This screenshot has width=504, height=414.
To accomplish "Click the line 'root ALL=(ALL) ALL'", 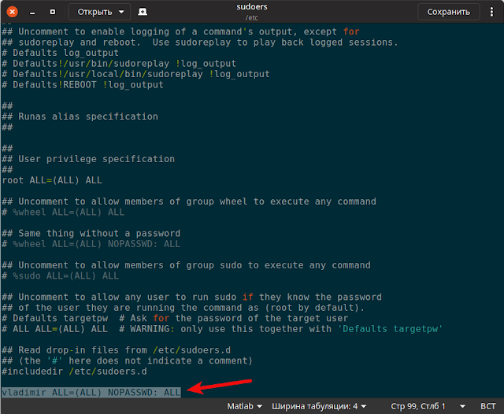I will 52,180.
